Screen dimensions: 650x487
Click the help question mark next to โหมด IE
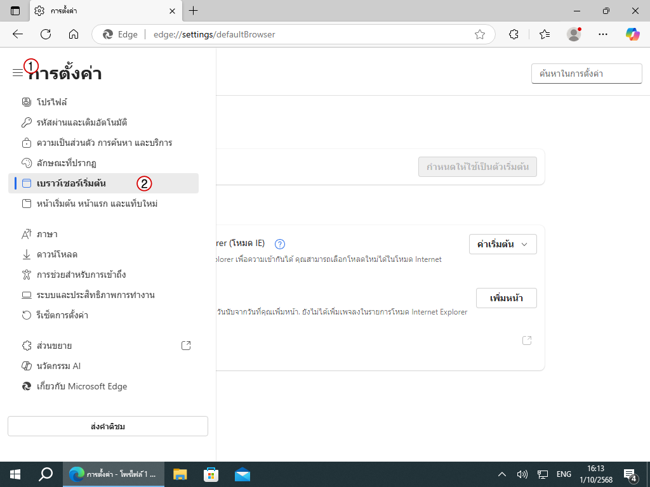click(280, 243)
